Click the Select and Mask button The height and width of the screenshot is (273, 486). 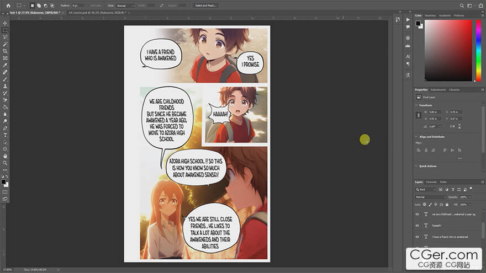point(206,6)
